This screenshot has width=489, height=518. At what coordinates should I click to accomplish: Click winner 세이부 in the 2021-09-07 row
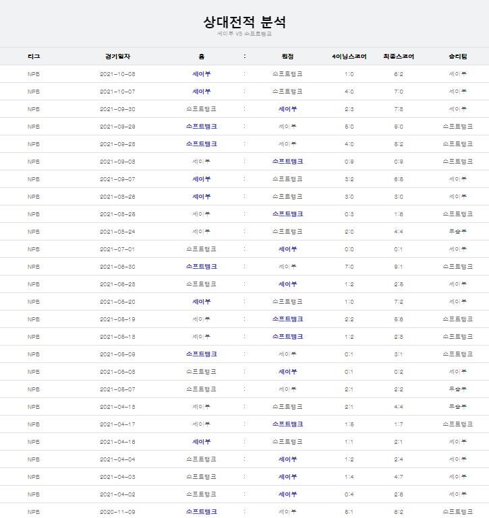pyautogui.click(x=457, y=179)
